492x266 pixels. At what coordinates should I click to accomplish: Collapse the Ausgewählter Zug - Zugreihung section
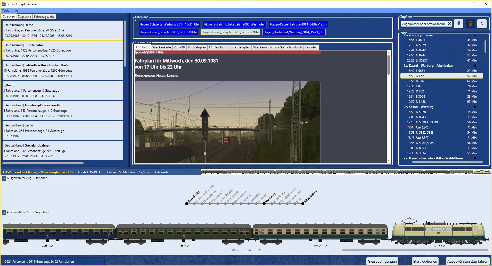4,212
